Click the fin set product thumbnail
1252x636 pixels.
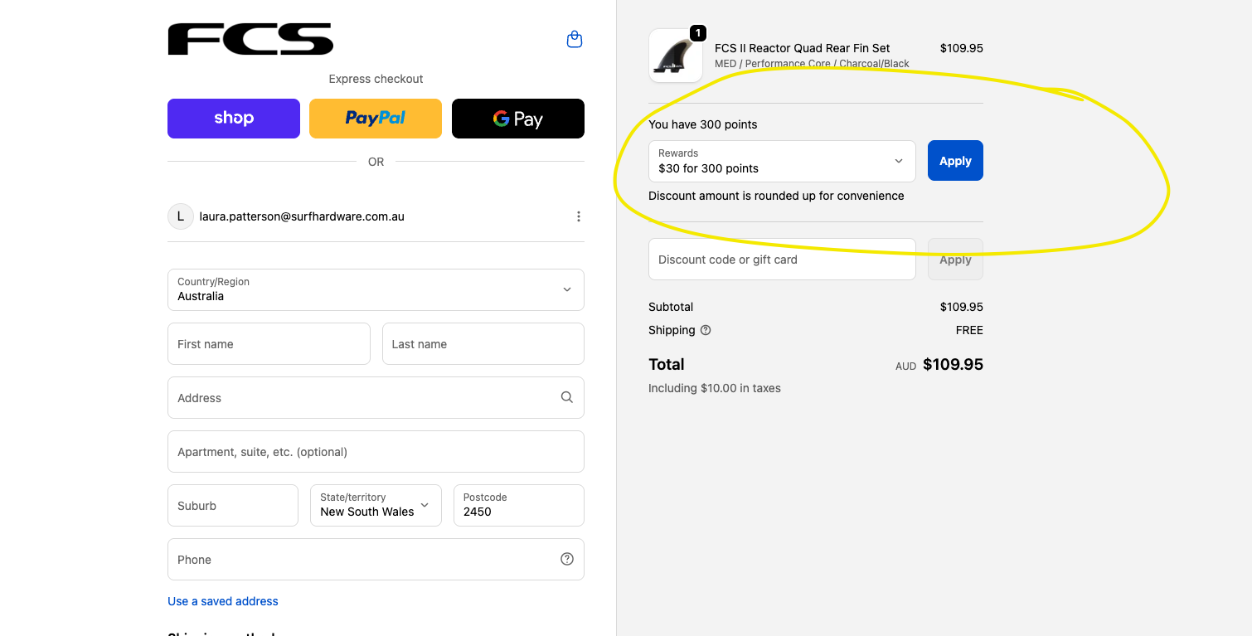point(675,56)
